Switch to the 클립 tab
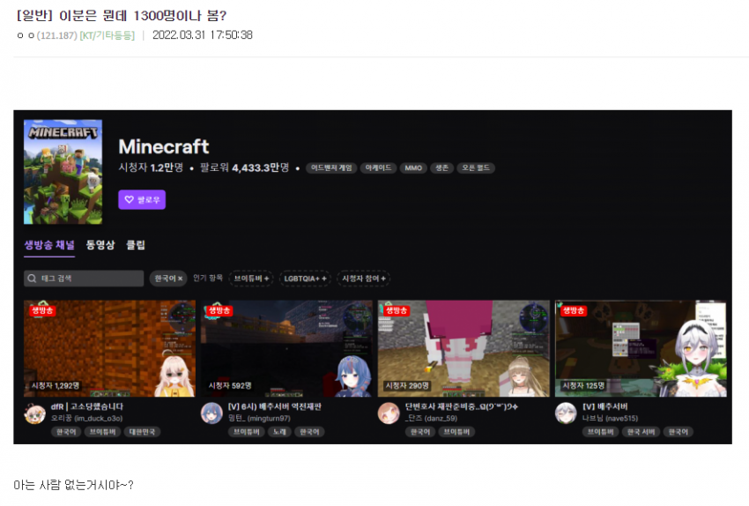Screen dimensions: 749x506 (136, 245)
